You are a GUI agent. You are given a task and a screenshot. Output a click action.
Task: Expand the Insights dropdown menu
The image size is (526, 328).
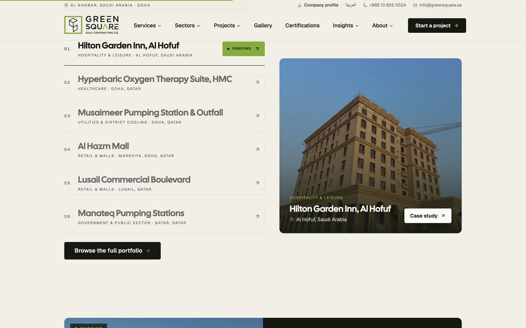click(x=346, y=26)
